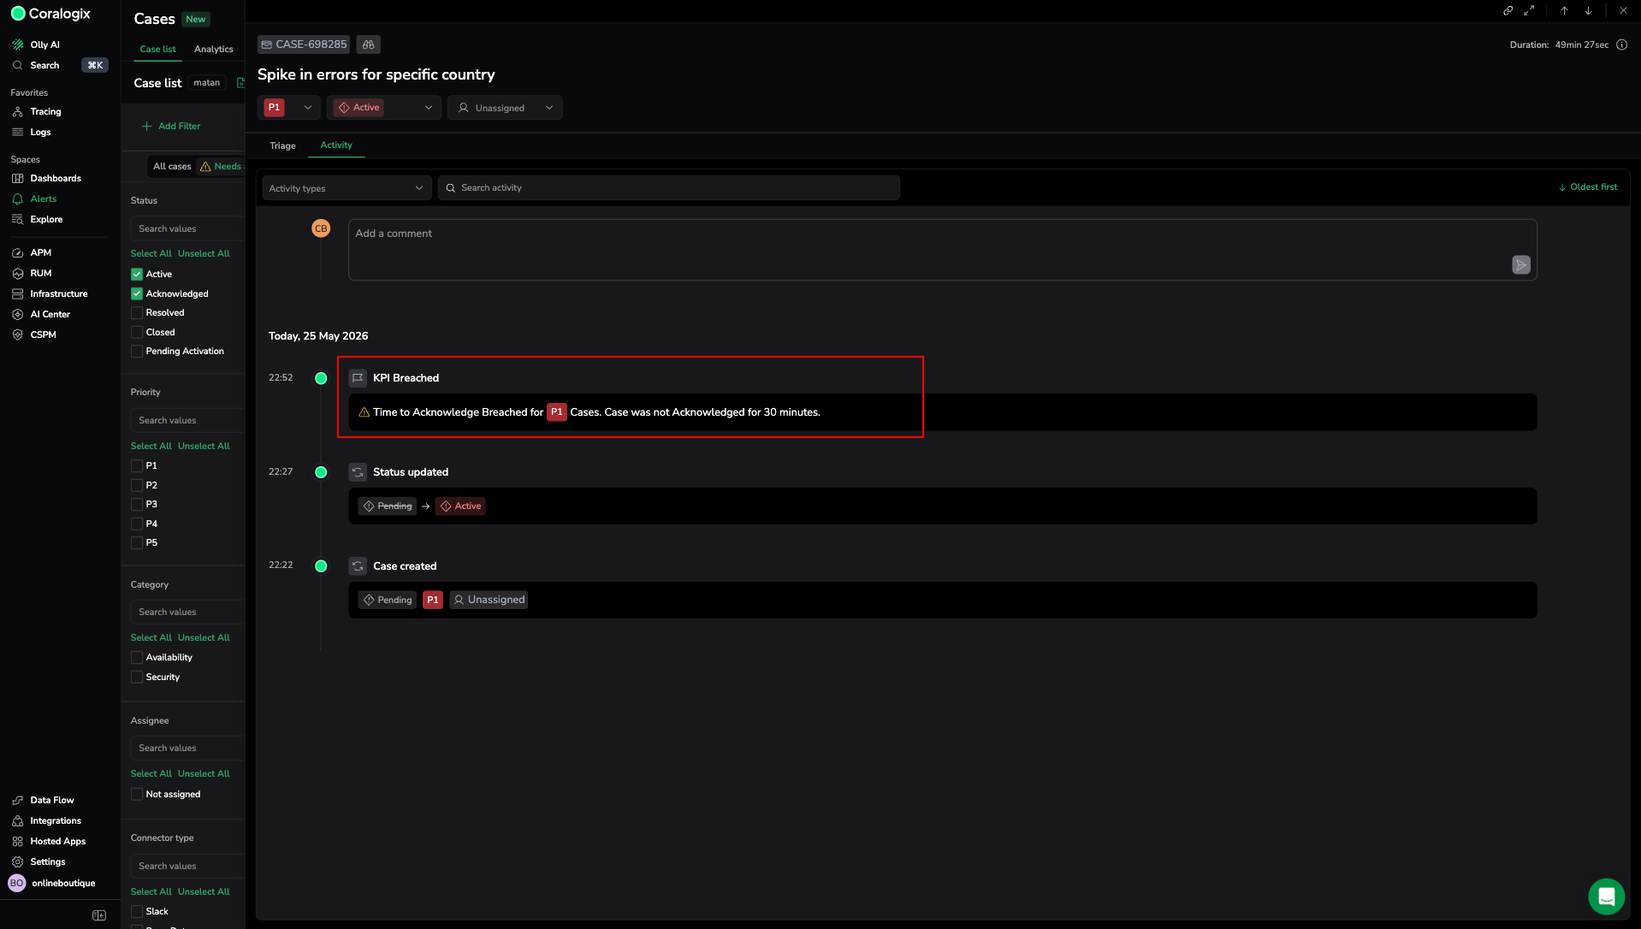
Task: Copy case link with link icon
Action: click(x=1508, y=10)
